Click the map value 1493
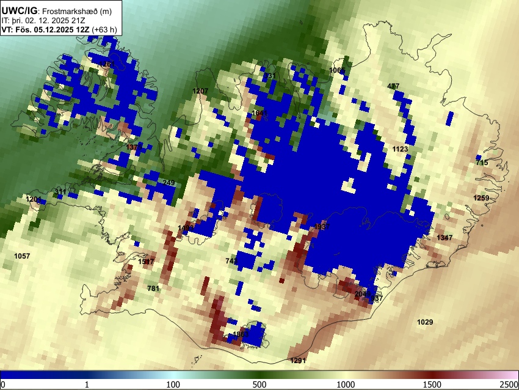 pos(186,228)
